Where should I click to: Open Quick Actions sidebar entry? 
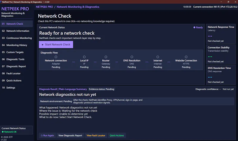17,81
